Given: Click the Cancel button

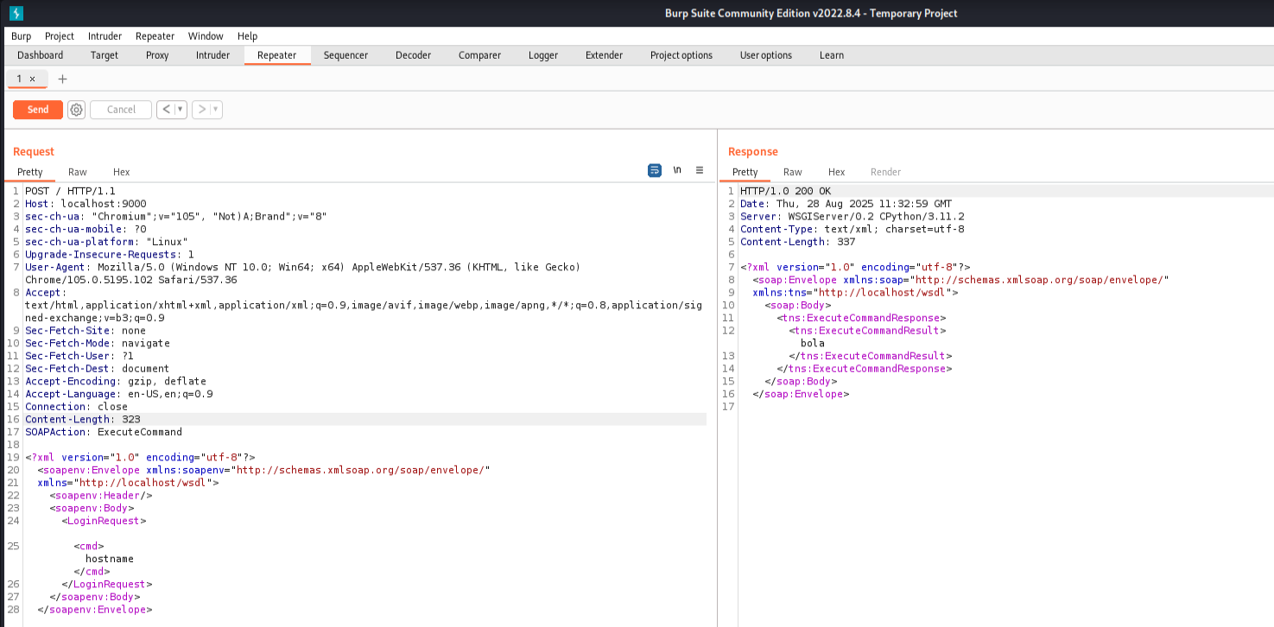Looking at the screenshot, I should [121, 110].
